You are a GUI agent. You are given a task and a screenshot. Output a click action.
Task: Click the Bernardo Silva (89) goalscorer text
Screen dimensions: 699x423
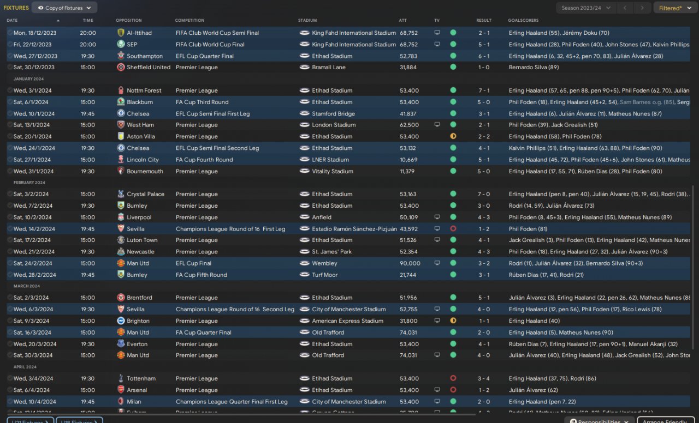[x=534, y=67]
